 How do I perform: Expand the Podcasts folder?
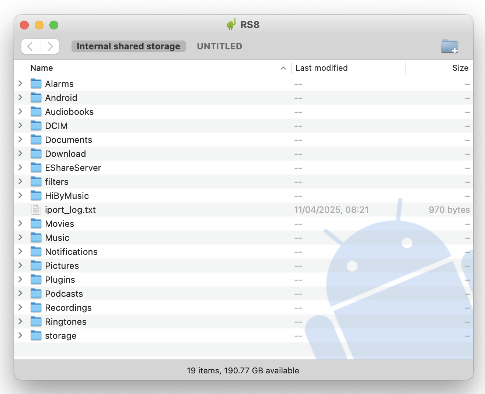20,293
